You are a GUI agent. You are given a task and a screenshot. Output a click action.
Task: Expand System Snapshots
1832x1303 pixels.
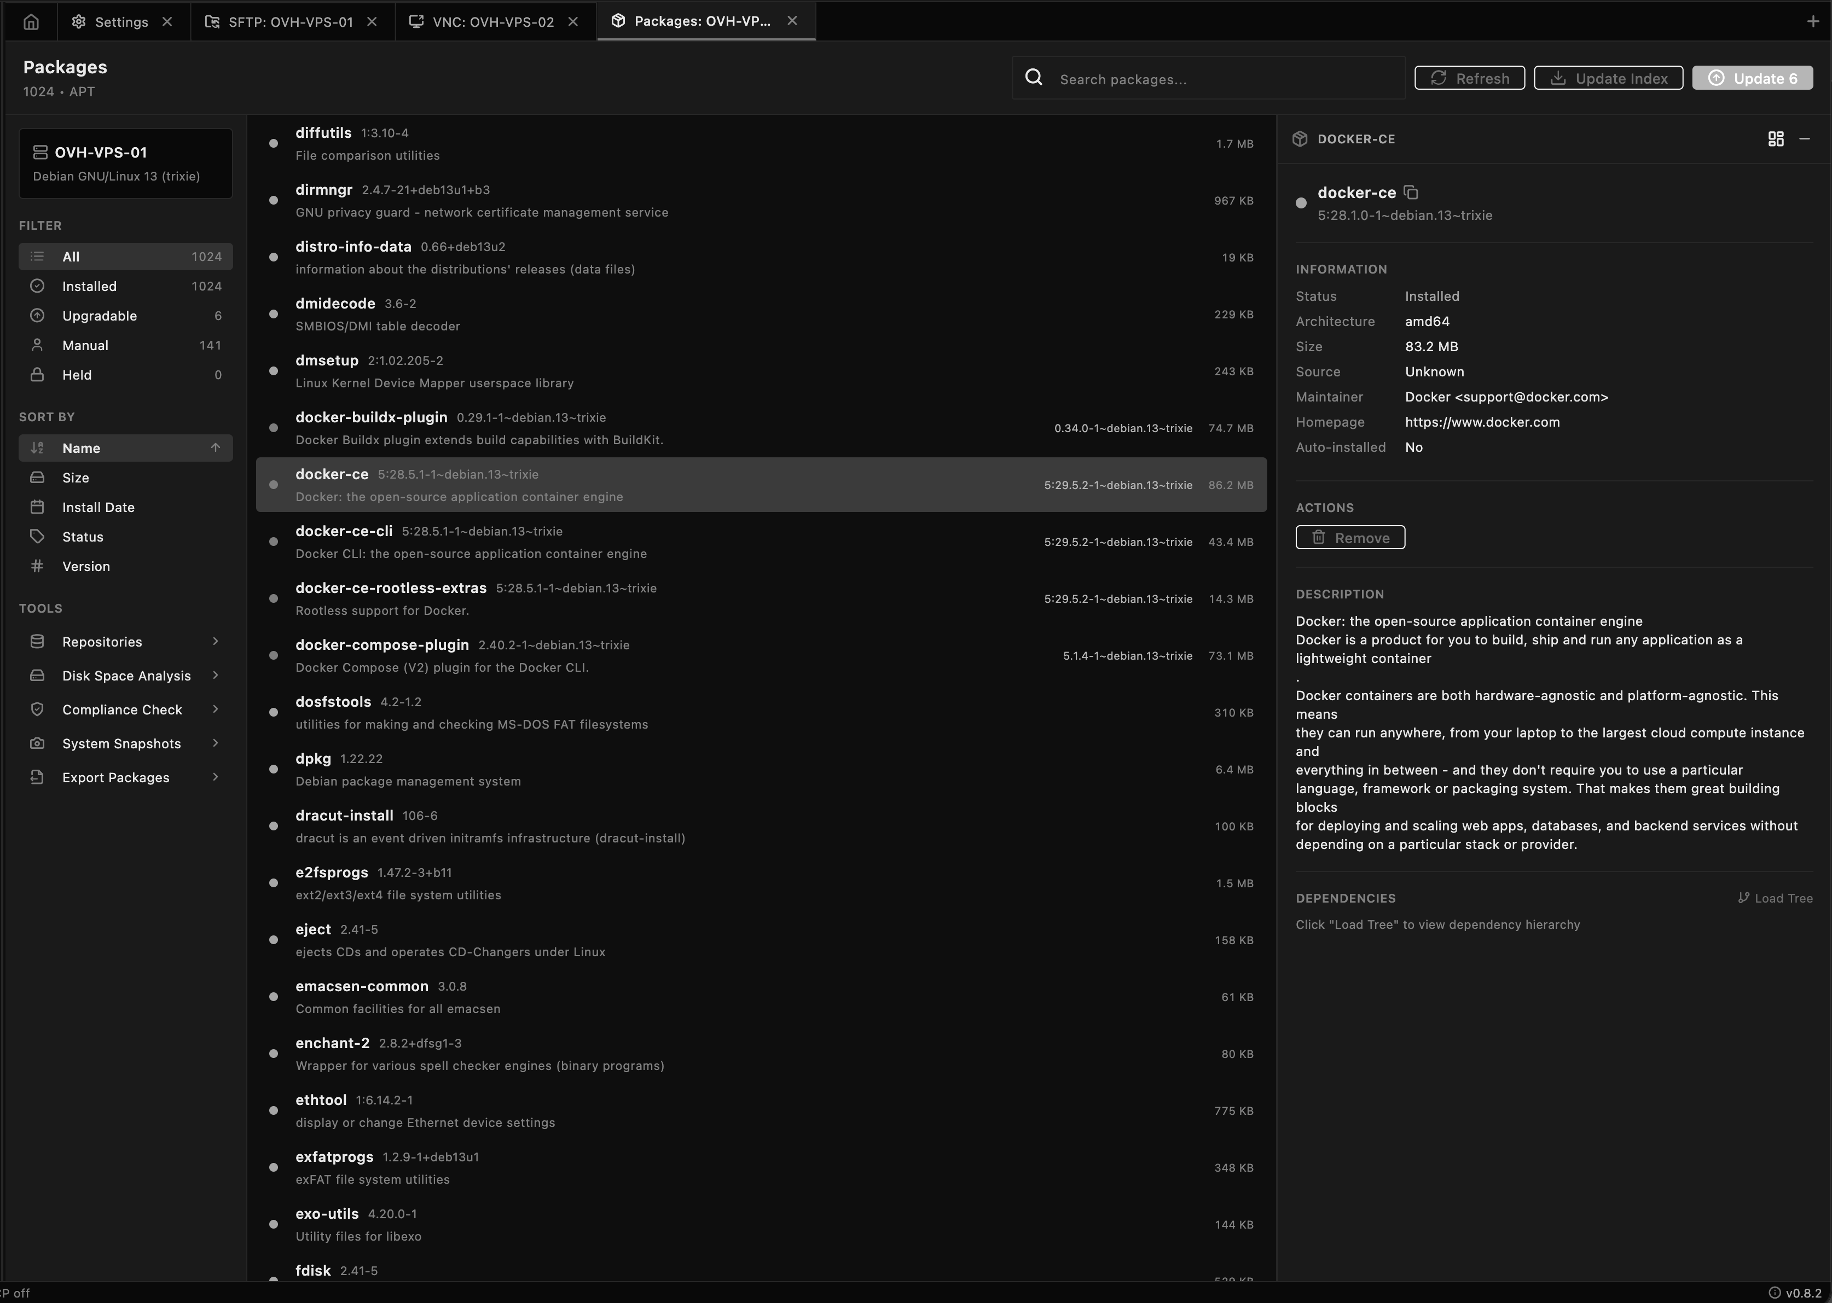[x=126, y=744]
